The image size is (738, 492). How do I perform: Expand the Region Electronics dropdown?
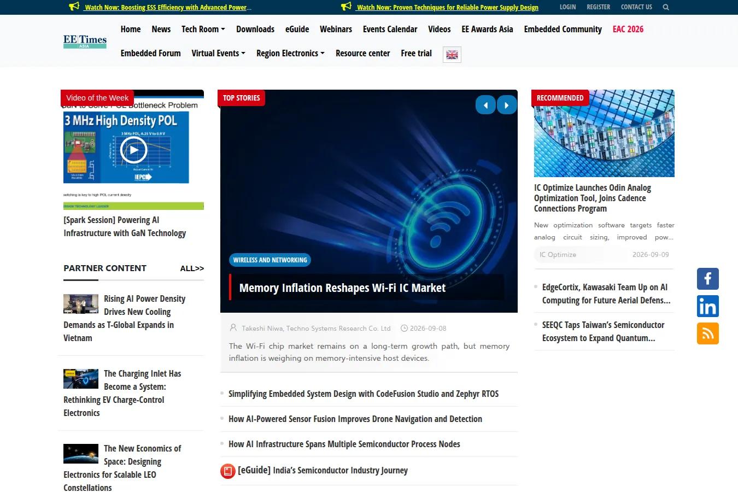(290, 53)
